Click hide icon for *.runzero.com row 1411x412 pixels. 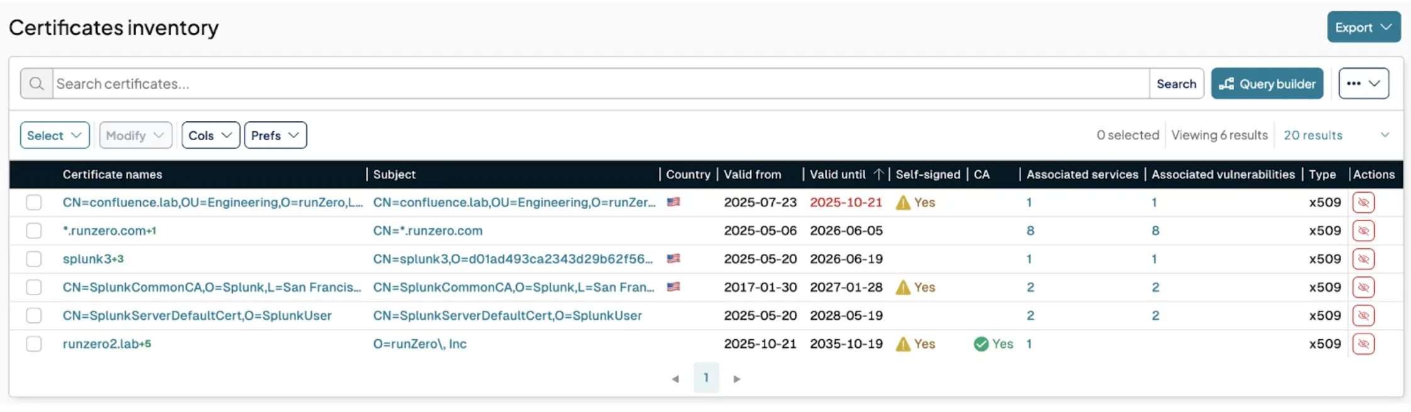tap(1363, 230)
